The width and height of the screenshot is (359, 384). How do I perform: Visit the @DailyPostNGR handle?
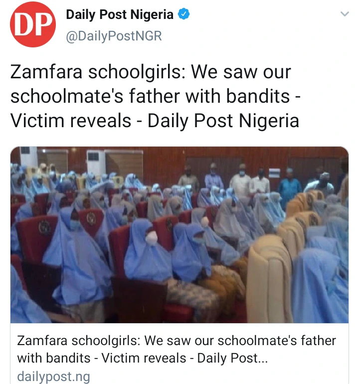[114, 36]
